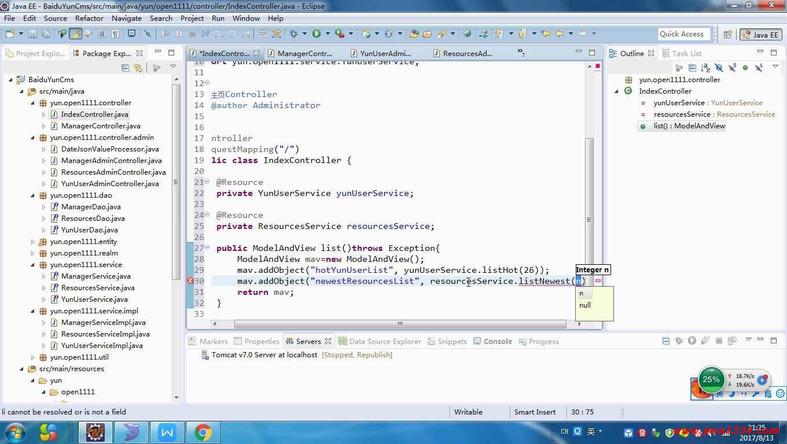The width and height of the screenshot is (787, 444).
Task: Click the Save toolbar icon
Action: [32, 34]
